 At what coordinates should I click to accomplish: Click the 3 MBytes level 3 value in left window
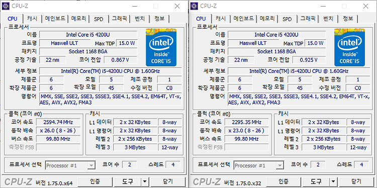tap(135, 147)
